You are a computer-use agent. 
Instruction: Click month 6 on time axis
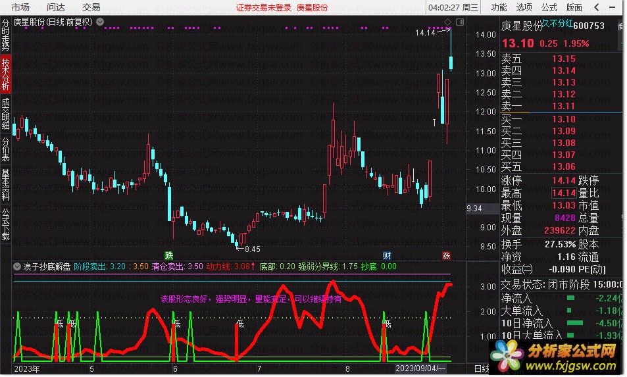tap(175, 368)
